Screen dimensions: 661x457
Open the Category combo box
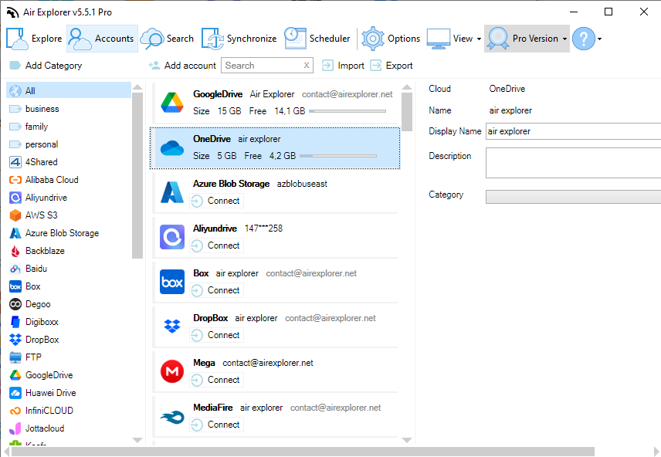(573, 197)
